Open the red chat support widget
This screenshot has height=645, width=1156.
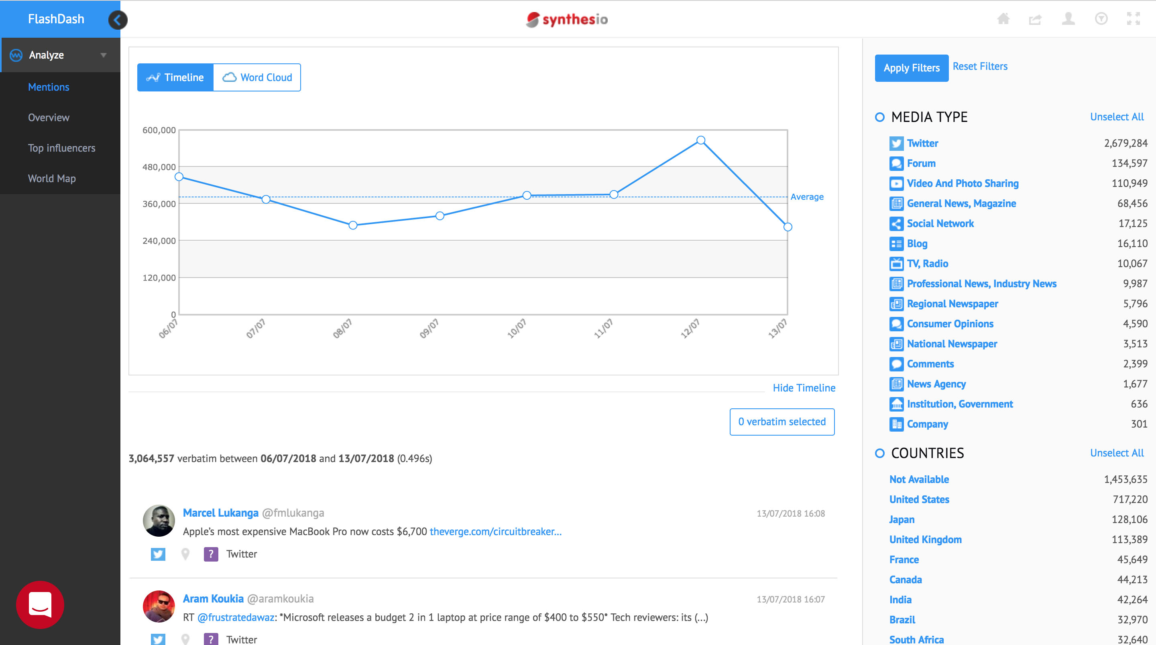[40, 604]
